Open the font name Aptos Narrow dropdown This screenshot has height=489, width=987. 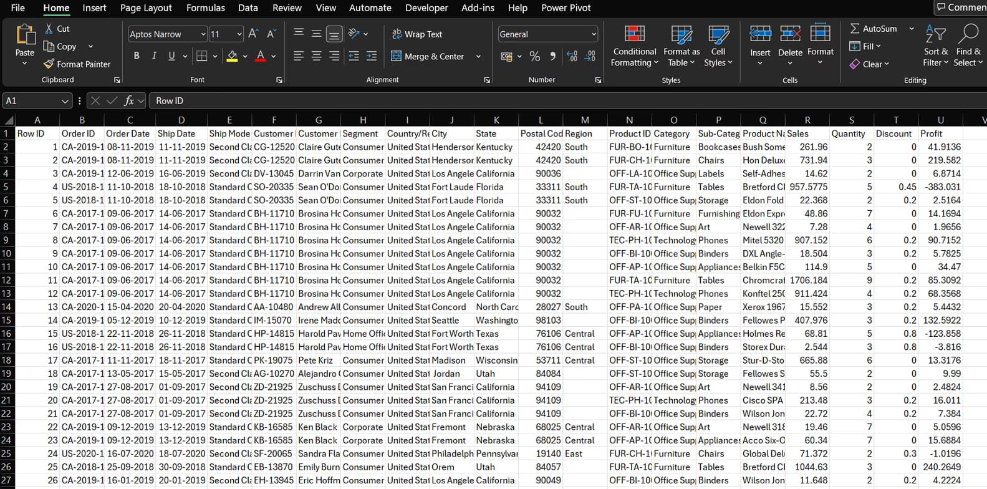tap(203, 34)
